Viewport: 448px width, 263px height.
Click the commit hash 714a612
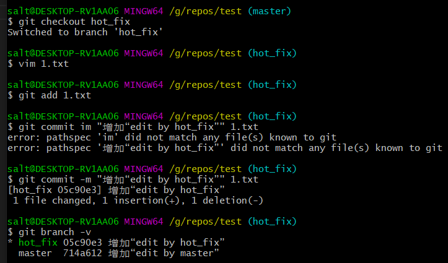[82, 253]
